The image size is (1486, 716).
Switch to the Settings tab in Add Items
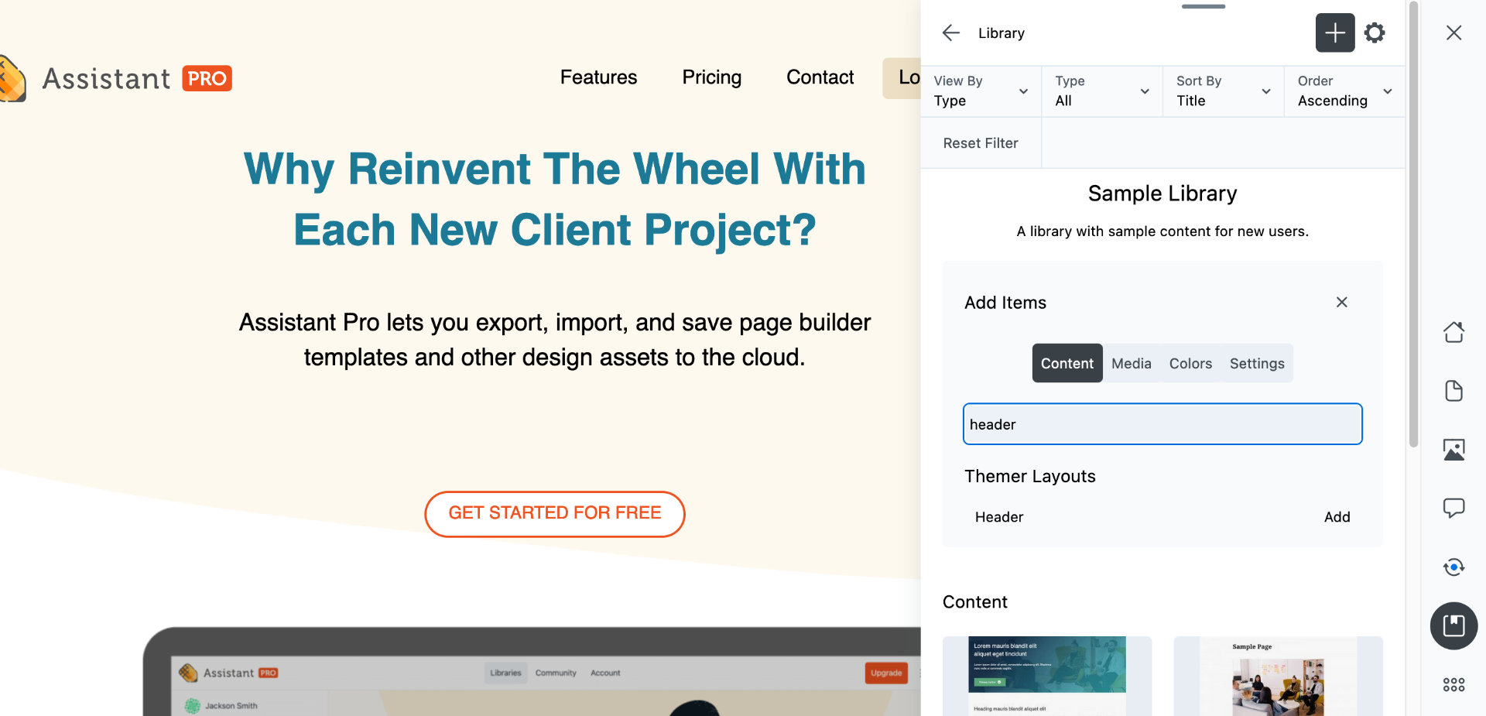click(x=1256, y=363)
